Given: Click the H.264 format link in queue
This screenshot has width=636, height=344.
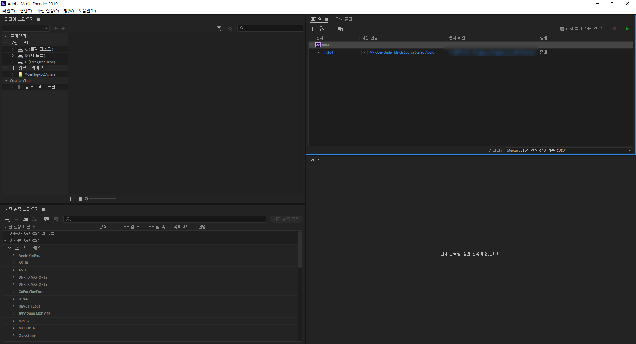Looking at the screenshot, I should (x=329, y=52).
